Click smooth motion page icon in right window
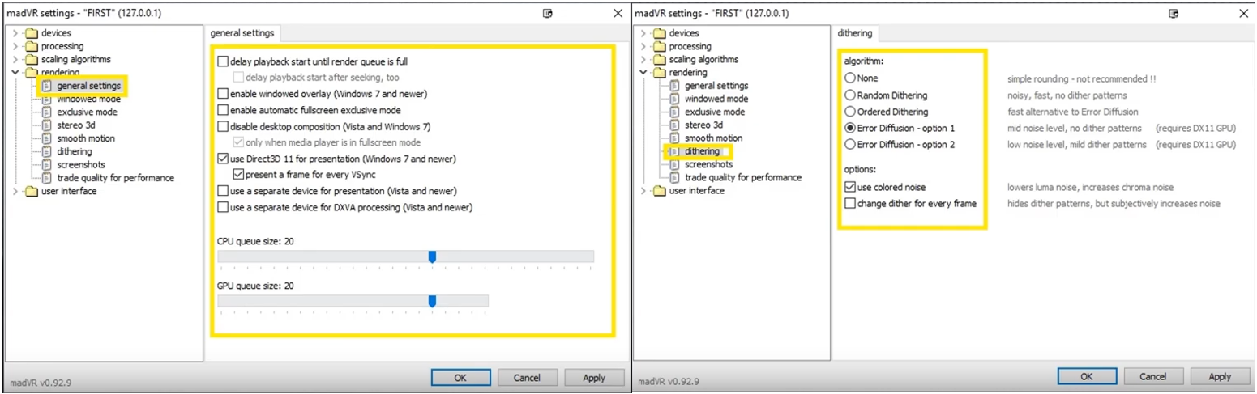This screenshot has height=394, width=1257. 674,138
